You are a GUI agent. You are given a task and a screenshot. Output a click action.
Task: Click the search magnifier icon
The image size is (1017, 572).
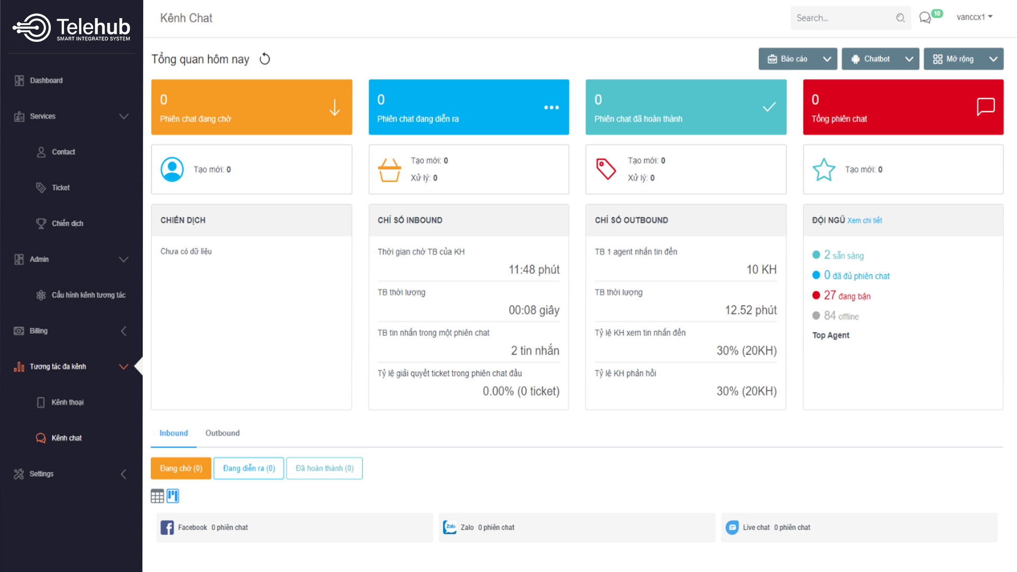(900, 18)
